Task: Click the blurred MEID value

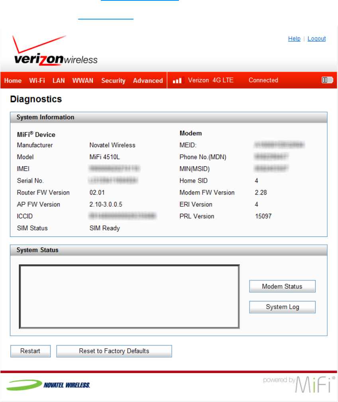Action: pos(279,145)
